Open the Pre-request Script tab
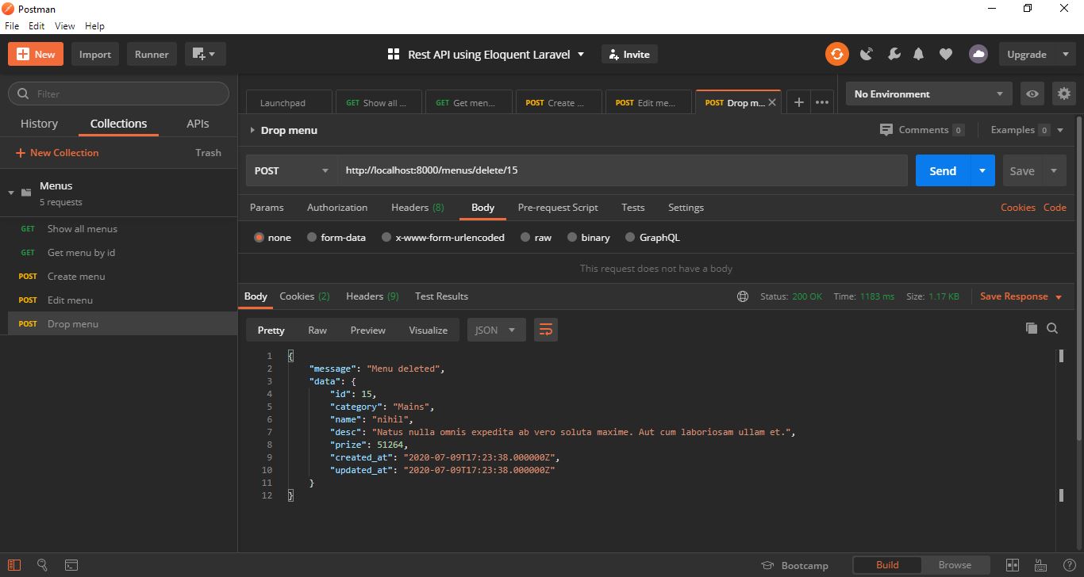The height and width of the screenshot is (577, 1084). pyautogui.click(x=558, y=208)
